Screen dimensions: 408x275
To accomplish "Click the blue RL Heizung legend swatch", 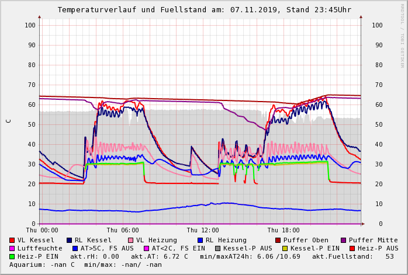I will (200, 241).
